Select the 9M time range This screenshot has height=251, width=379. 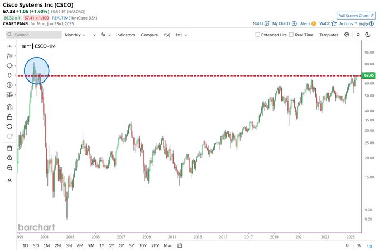(91, 245)
